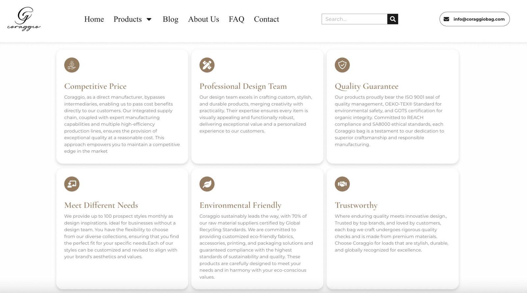Click the Professional Design Team pencil-ruler icon

click(207, 65)
